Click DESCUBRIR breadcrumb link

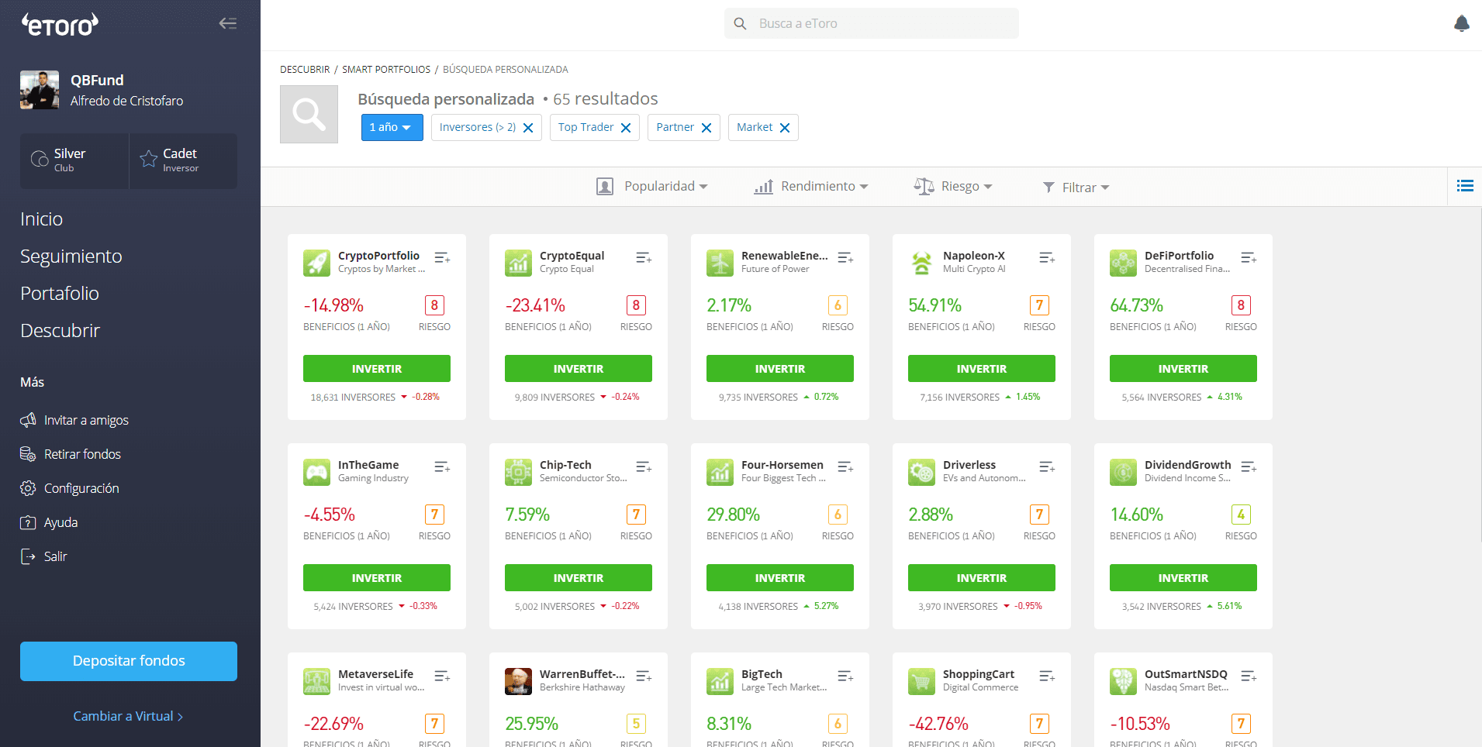point(305,70)
